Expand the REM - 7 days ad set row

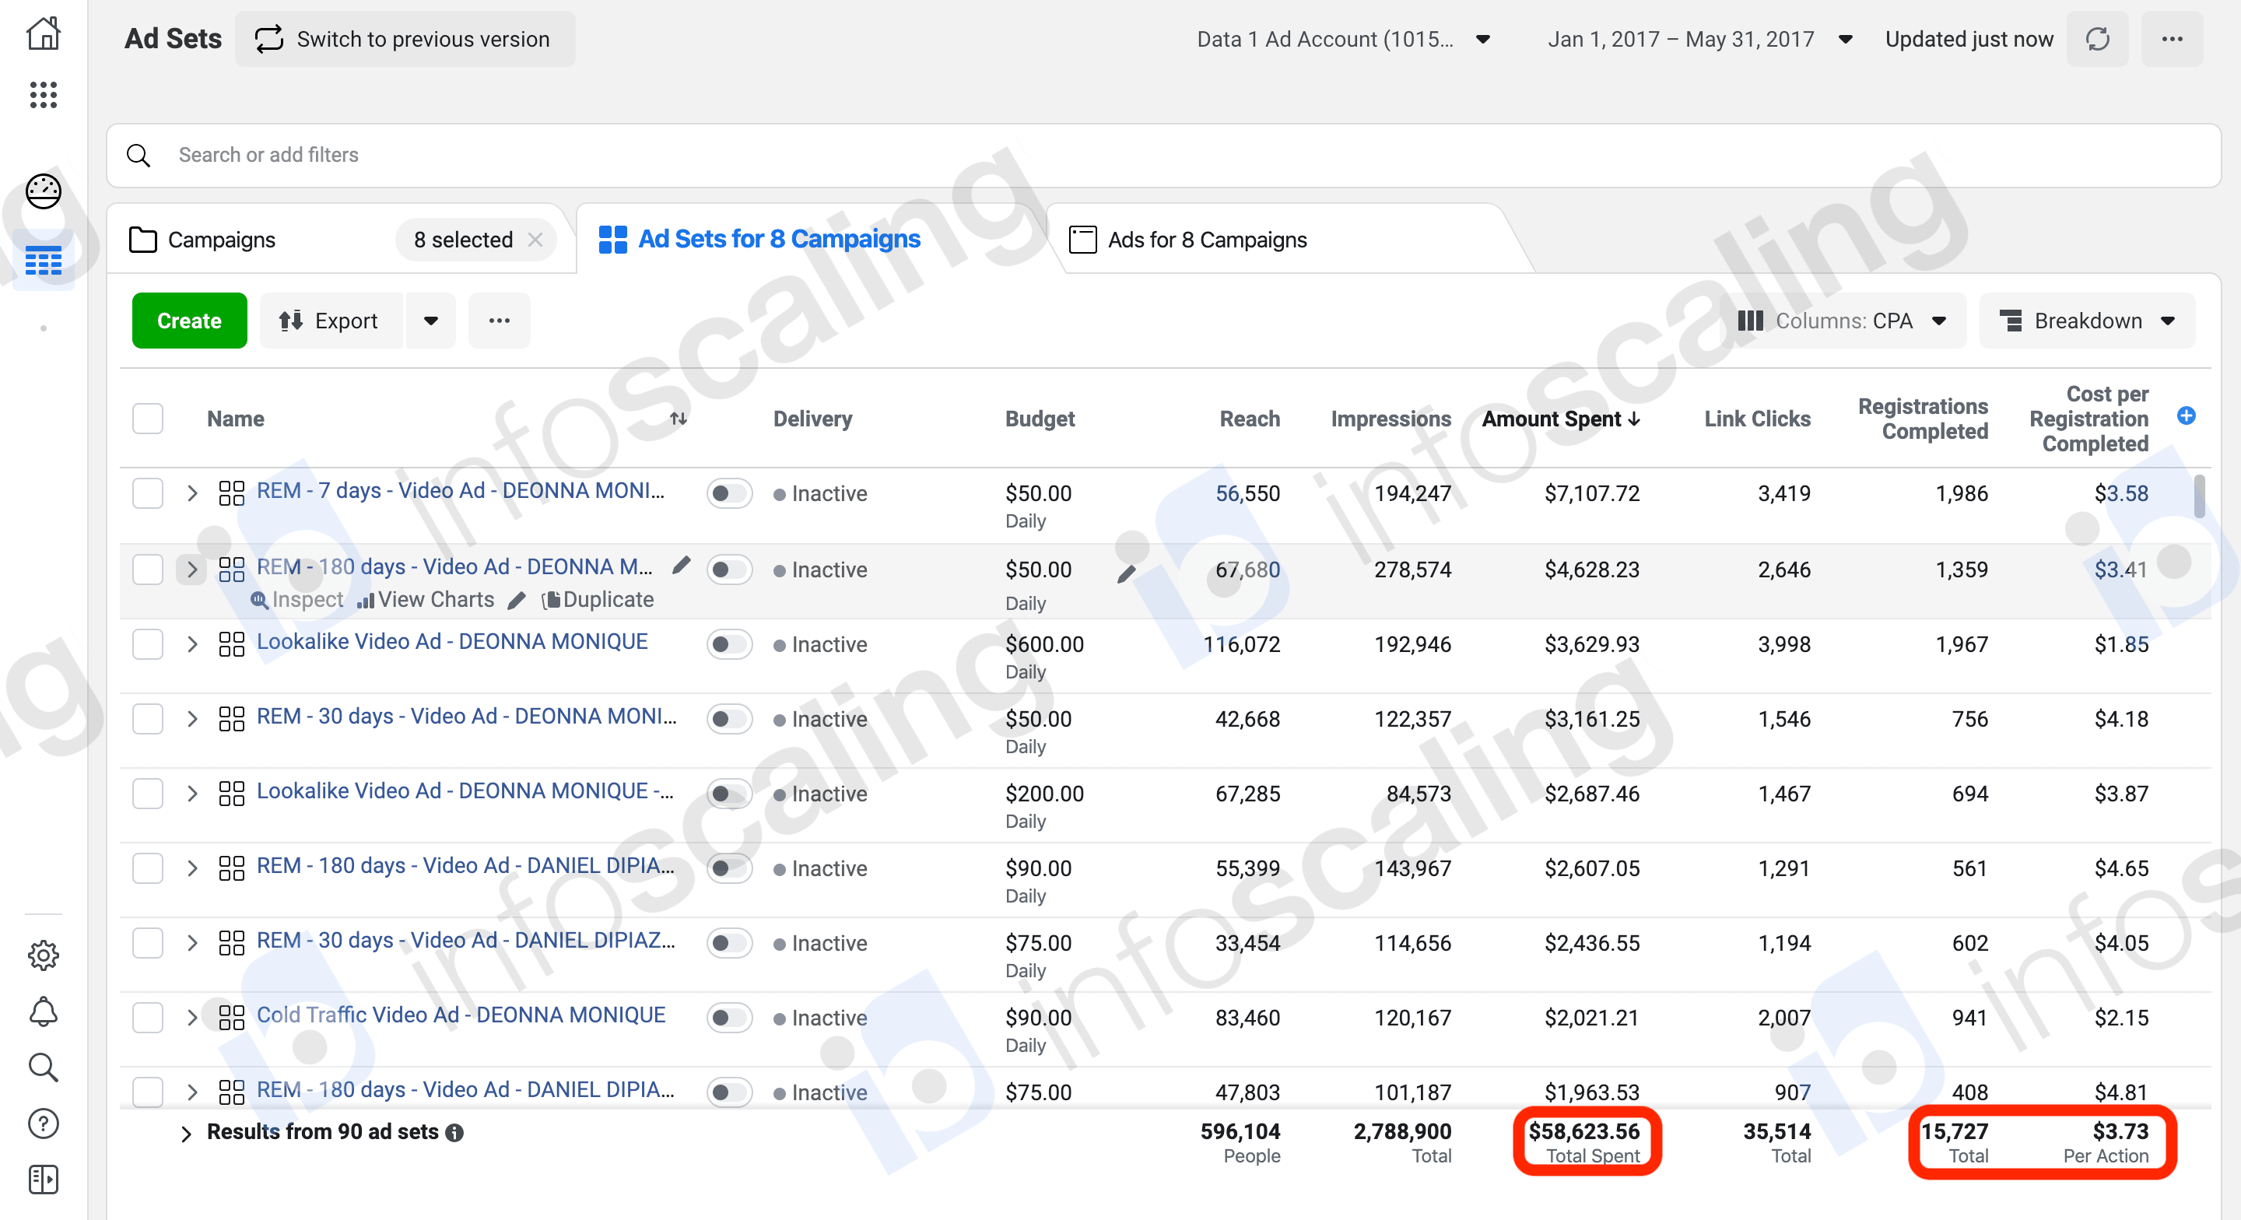pos(192,493)
